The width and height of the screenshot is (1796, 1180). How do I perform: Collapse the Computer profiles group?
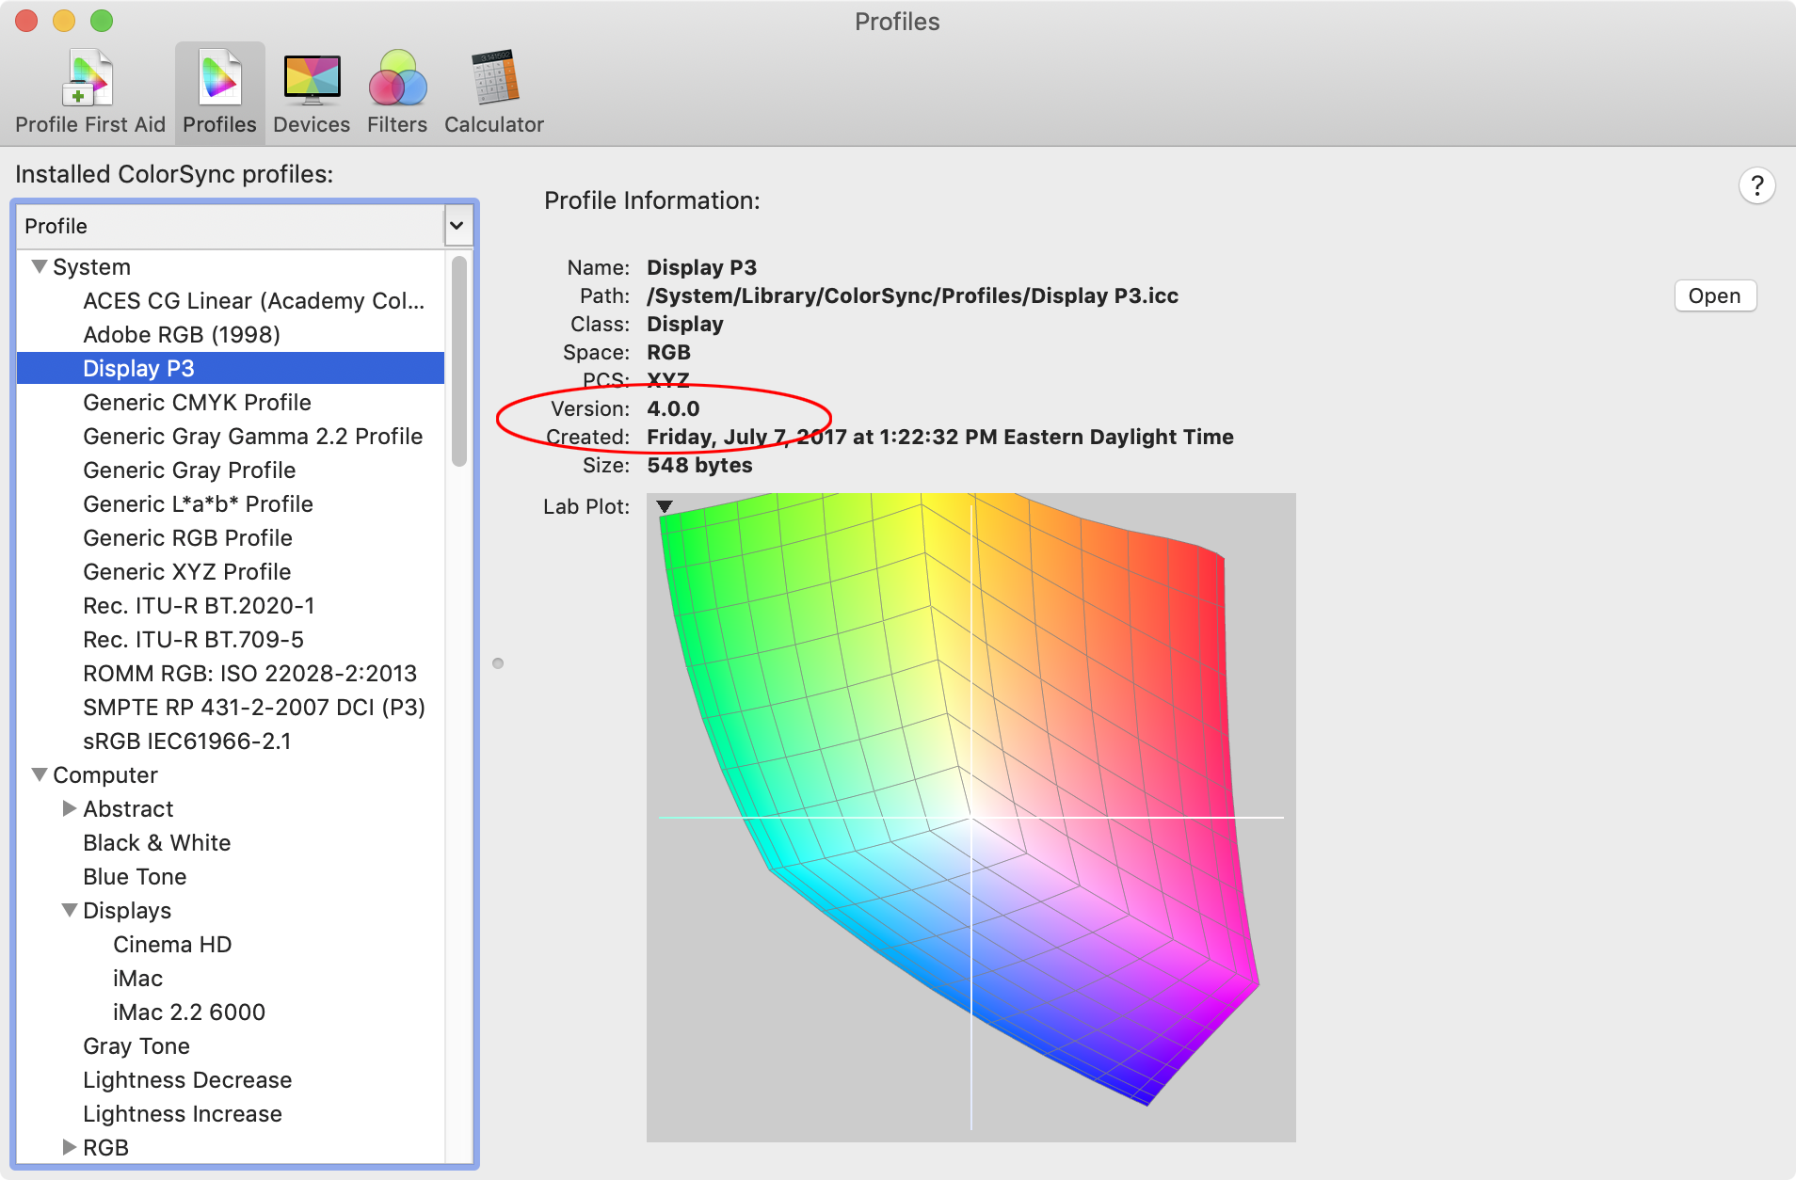[x=39, y=774]
